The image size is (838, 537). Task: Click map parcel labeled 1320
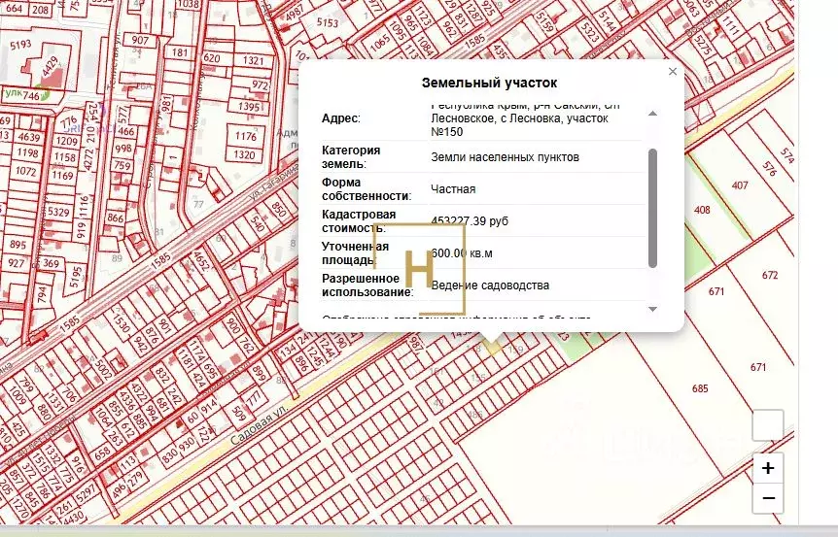click(x=244, y=154)
